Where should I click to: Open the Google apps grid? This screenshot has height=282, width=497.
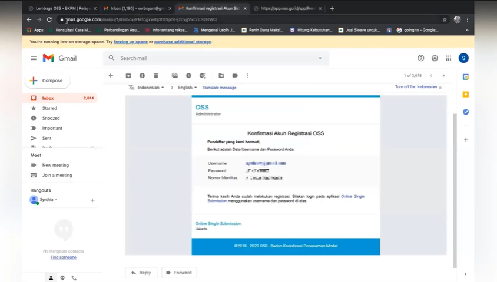point(449,58)
